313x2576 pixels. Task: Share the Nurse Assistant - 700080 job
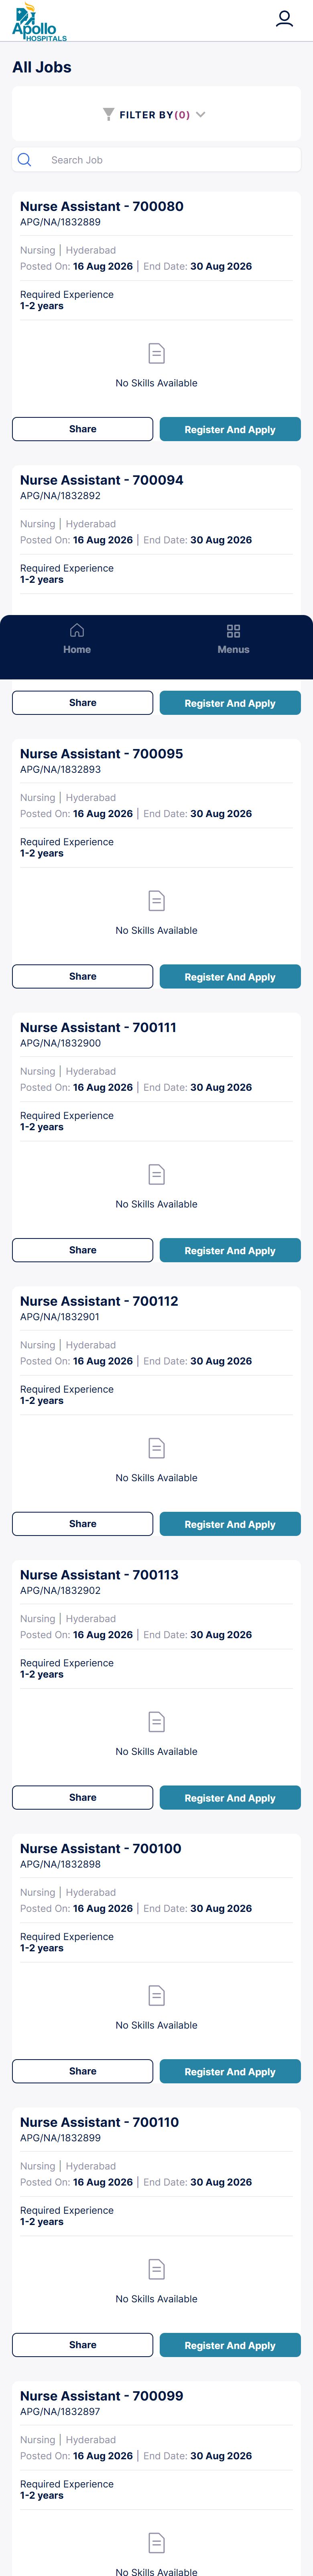[83, 429]
